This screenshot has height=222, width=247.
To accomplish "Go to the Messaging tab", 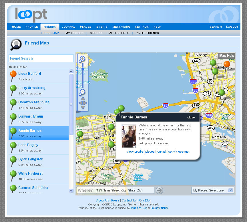I will coord(121,27).
